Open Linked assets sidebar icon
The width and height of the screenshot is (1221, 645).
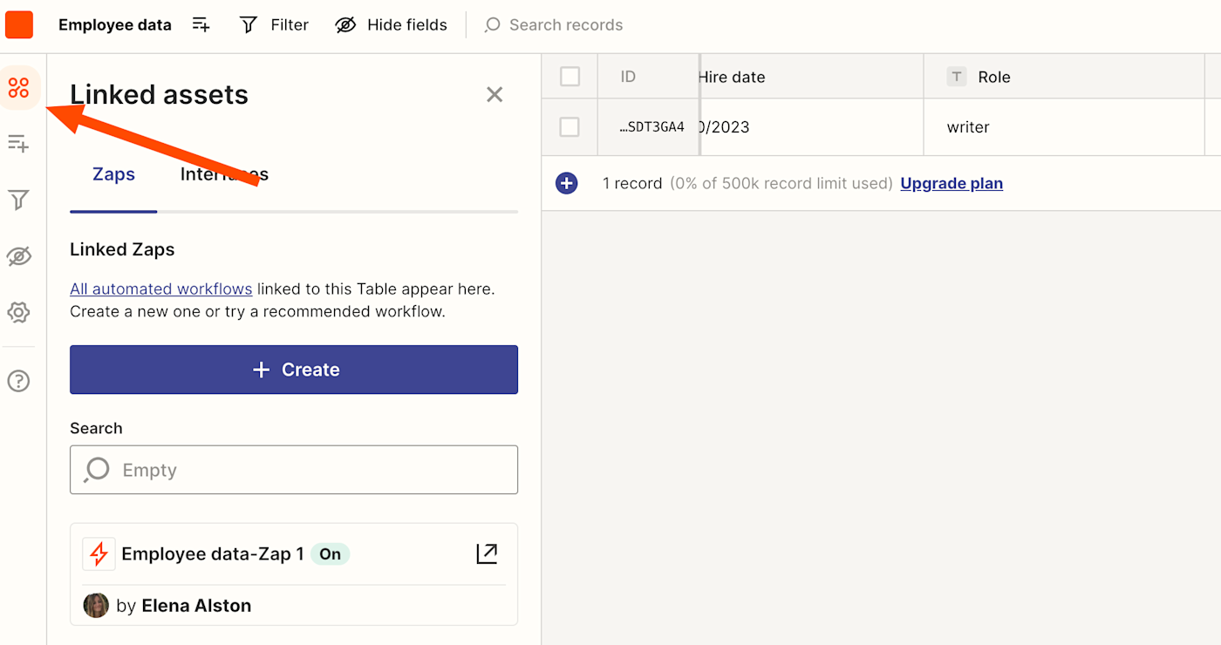pyautogui.click(x=18, y=87)
